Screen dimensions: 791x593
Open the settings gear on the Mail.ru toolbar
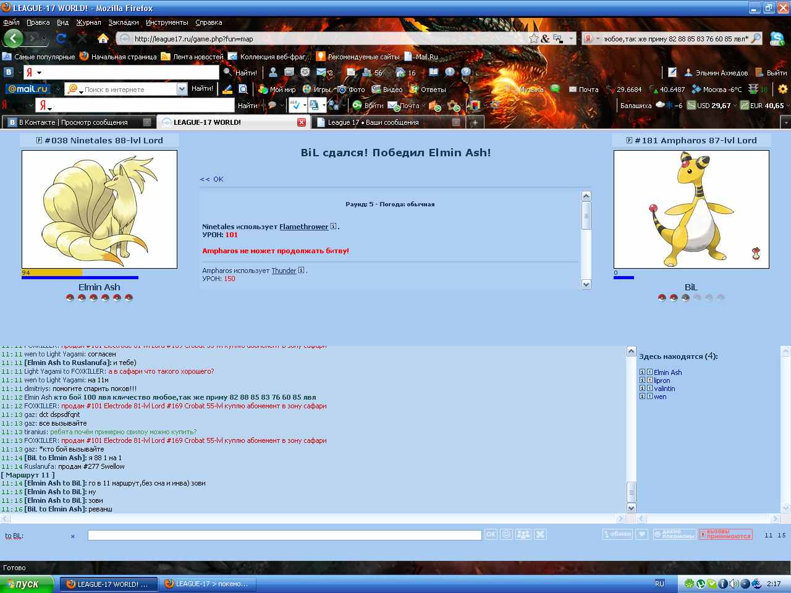(782, 89)
